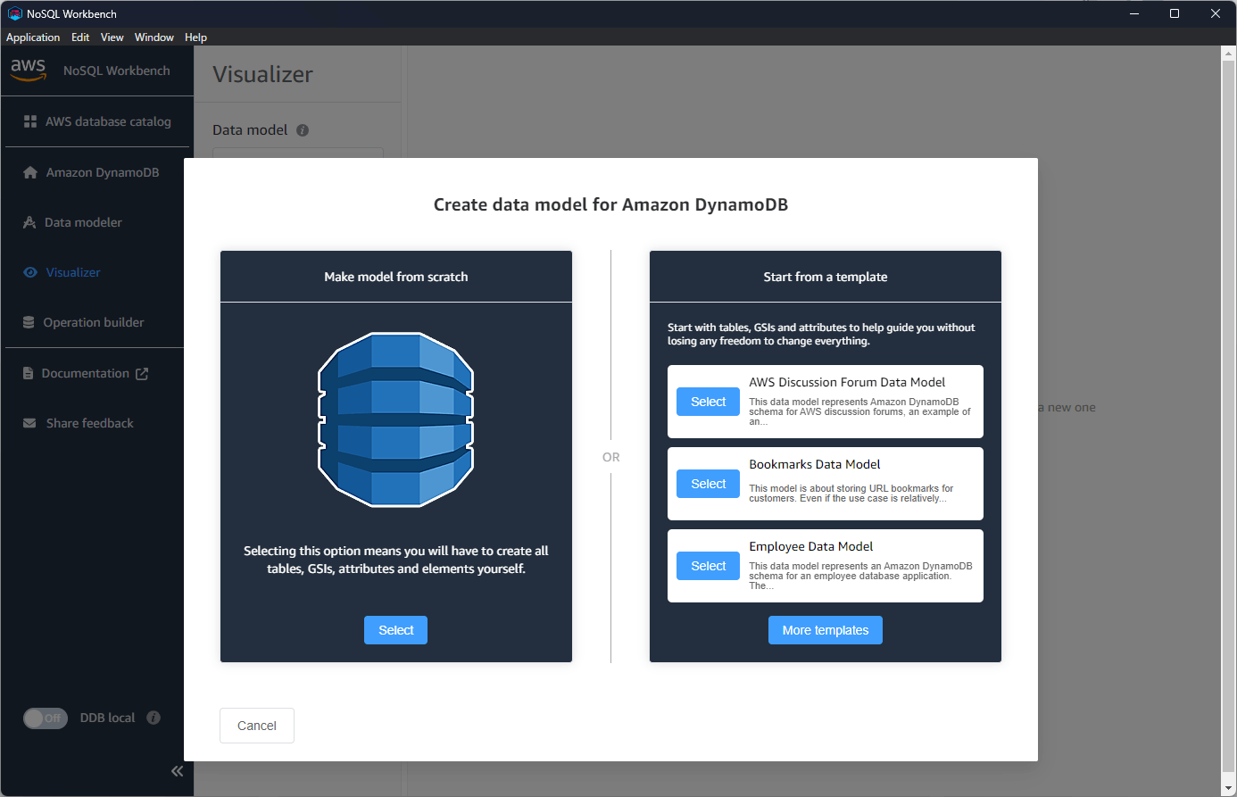Select the Bookmarks Data Model template

pos(708,484)
